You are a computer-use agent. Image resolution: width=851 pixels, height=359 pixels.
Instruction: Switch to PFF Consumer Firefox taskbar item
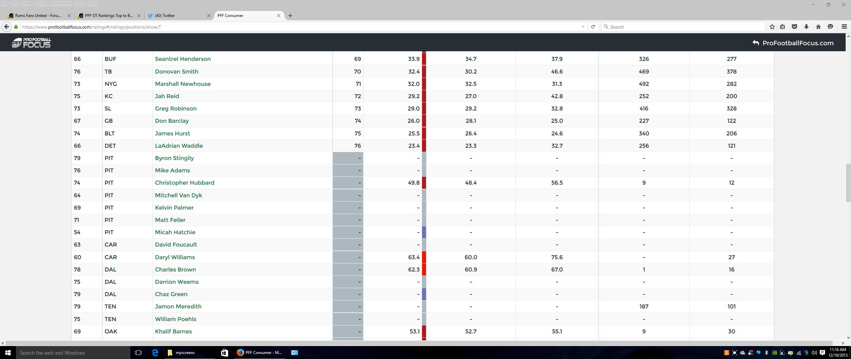point(259,353)
